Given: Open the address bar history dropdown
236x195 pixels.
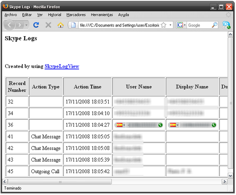Looking at the screenshot, I should [170, 25].
